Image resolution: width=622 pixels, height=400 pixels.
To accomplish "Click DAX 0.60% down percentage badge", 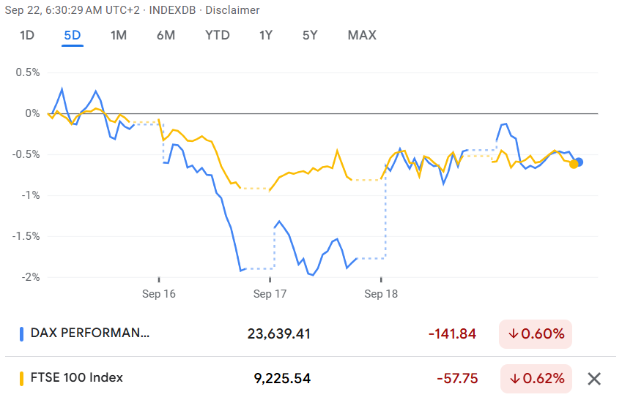I will [536, 334].
